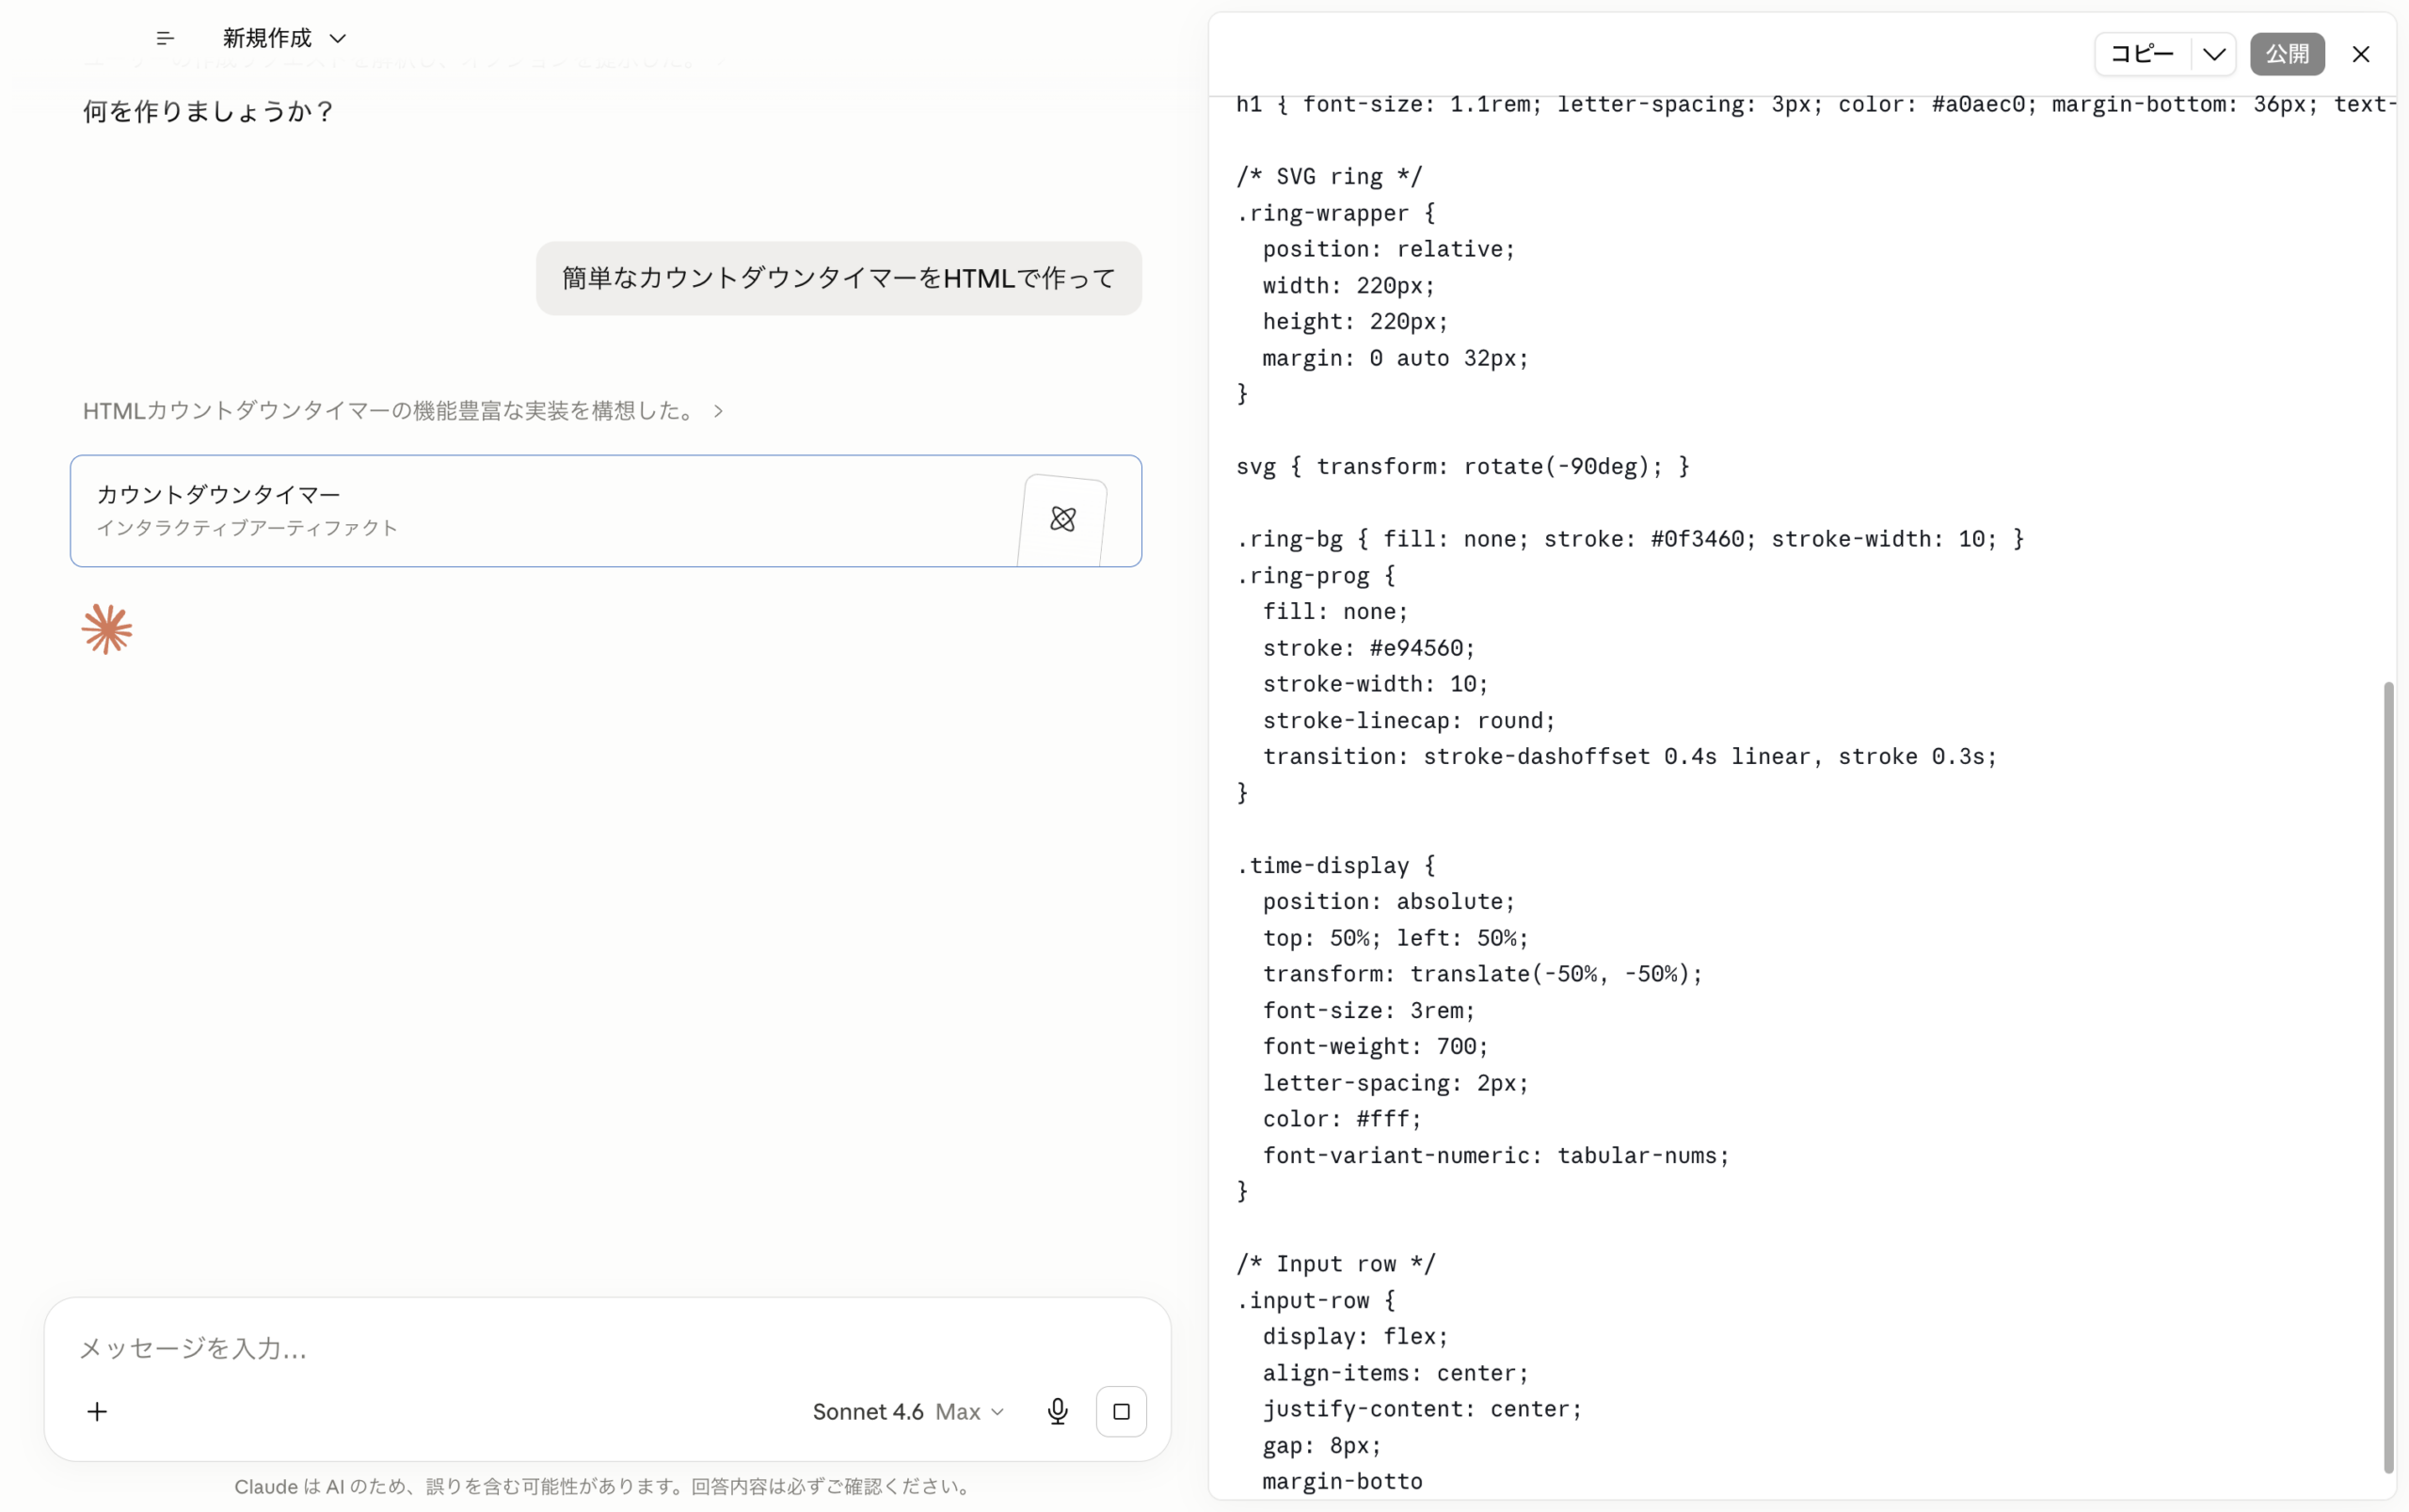Open the Sonnet 4.6 Max model selector
The image size is (2409, 1512).
click(908, 1411)
